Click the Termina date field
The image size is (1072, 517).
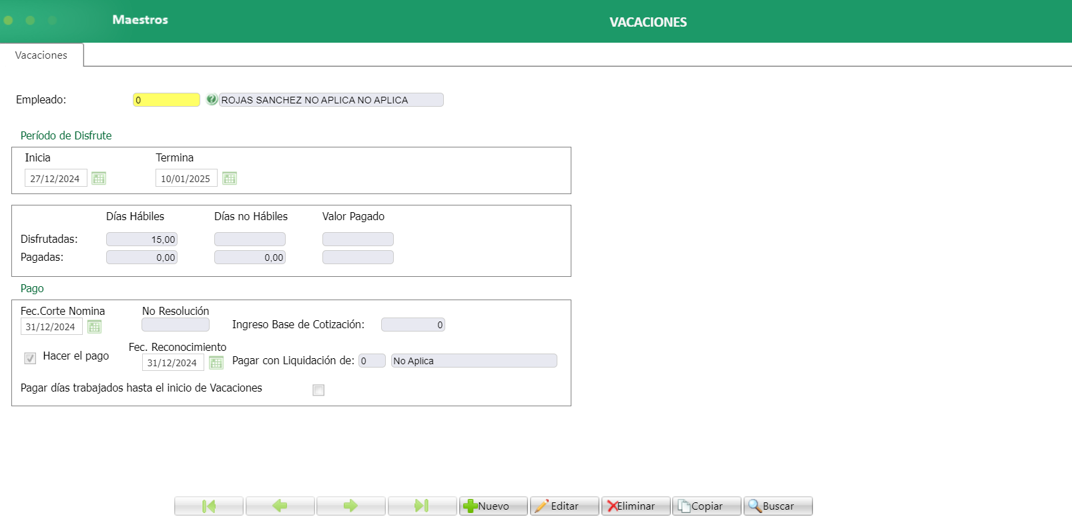click(x=186, y=178)
